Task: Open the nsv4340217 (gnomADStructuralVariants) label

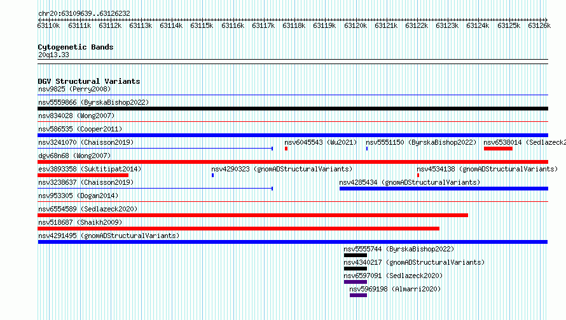Action: 414,262
